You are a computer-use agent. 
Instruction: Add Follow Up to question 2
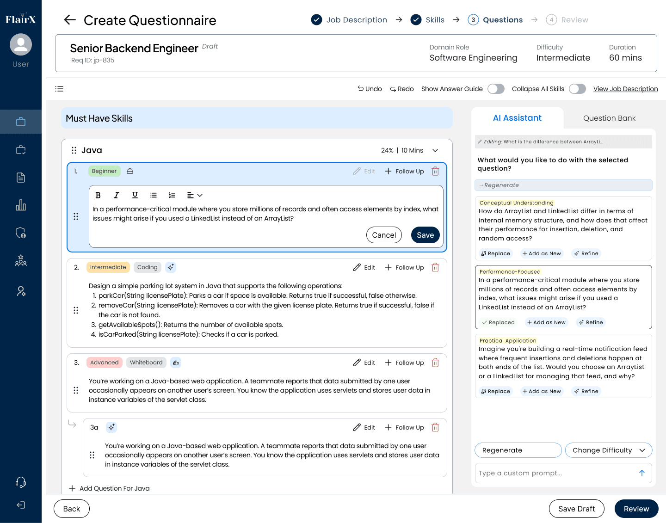pos(404,267)
